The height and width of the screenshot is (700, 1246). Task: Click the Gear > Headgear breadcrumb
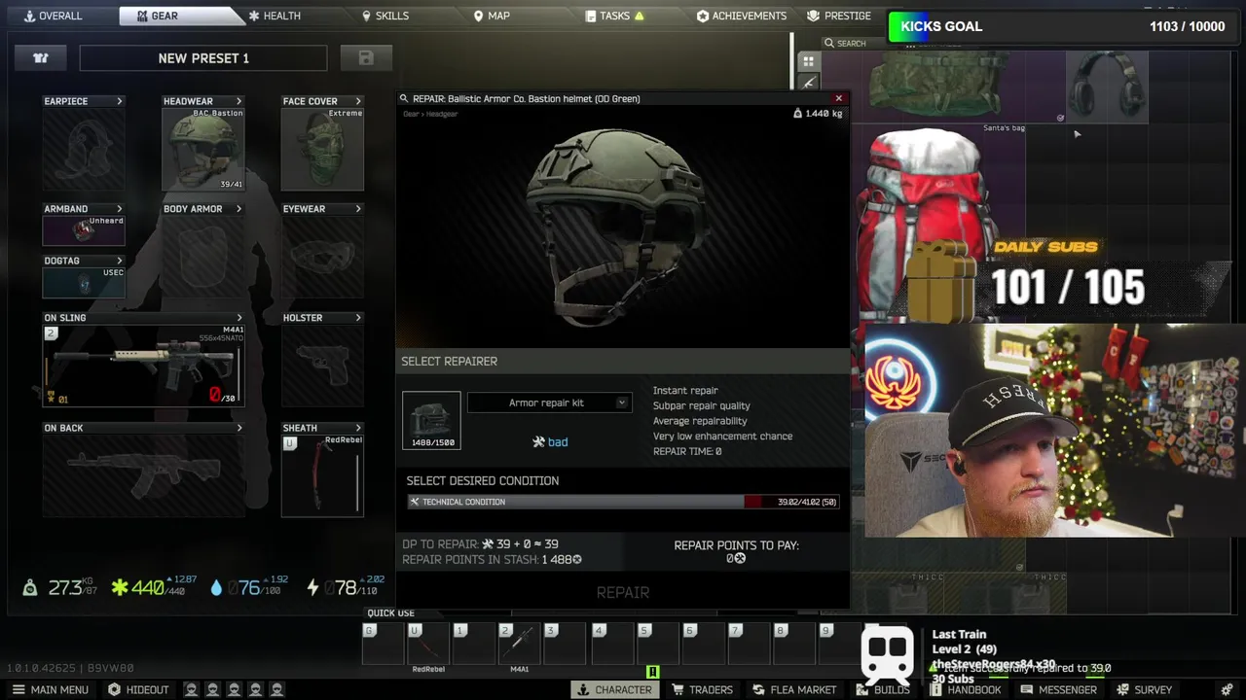point(430,114)
